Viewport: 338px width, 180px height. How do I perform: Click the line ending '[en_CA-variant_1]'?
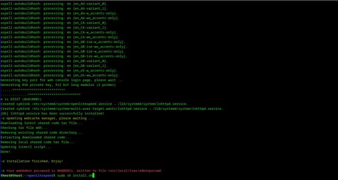(x=54, y=28)
